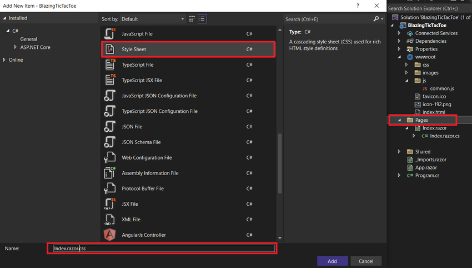Click the XML File template icon
The image size is (472, 268).
pyautogui.click(x=109, y=219)
